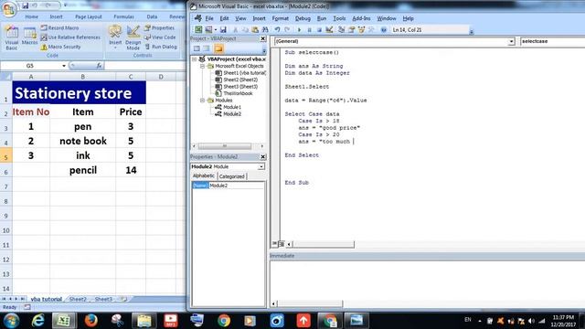This screenshot has width=585, height=329.
Task: Click Macro Security in Excel ribbon
Action: (x=60, y=47)
